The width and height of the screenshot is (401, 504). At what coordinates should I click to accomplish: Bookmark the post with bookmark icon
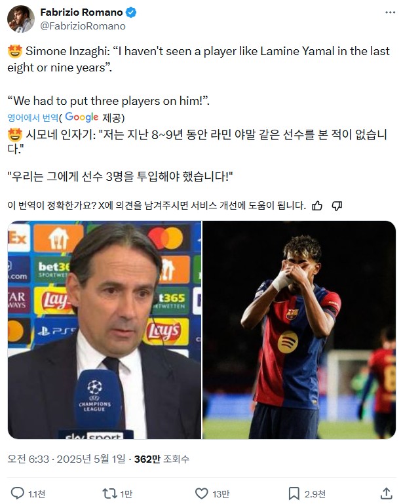click(x=294, y=494)
